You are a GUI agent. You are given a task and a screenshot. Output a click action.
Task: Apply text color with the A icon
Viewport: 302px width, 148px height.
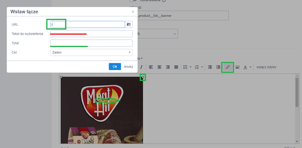[x=245, y=67]
